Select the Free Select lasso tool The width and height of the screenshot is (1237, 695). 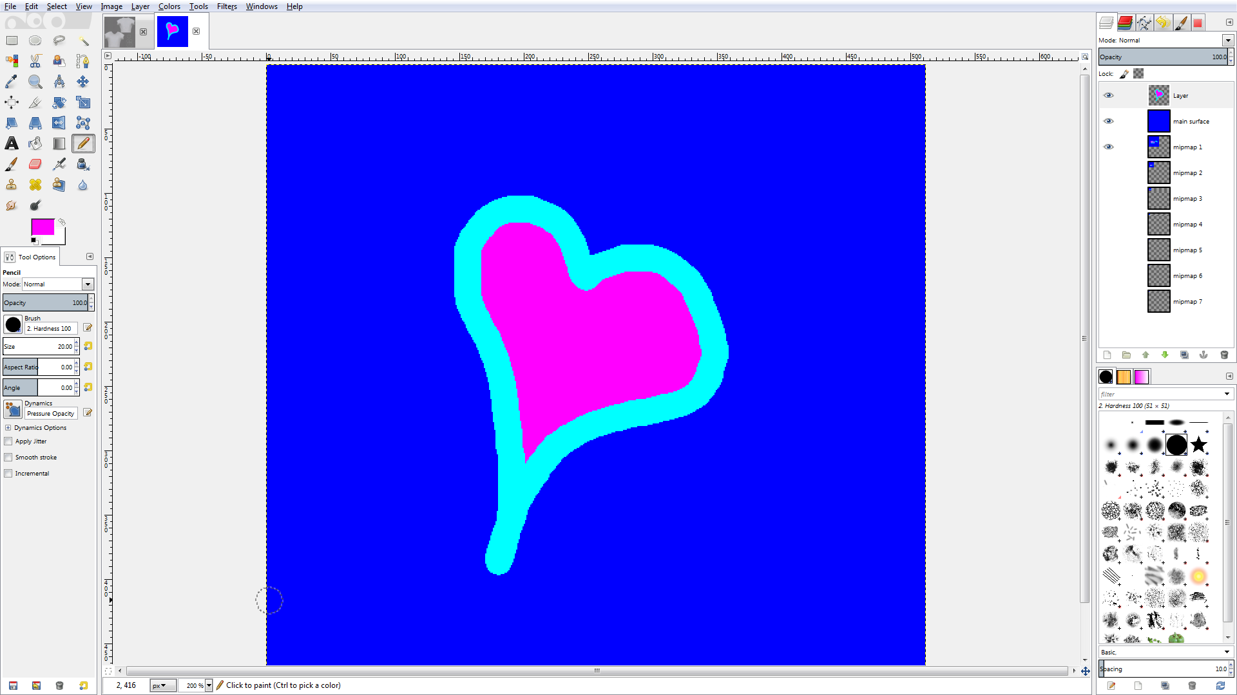click(59, 41)
